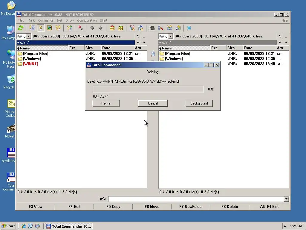Screen dimensions: 306x230
Task: Go to parent via right panel '..' button
Action: 286,36
